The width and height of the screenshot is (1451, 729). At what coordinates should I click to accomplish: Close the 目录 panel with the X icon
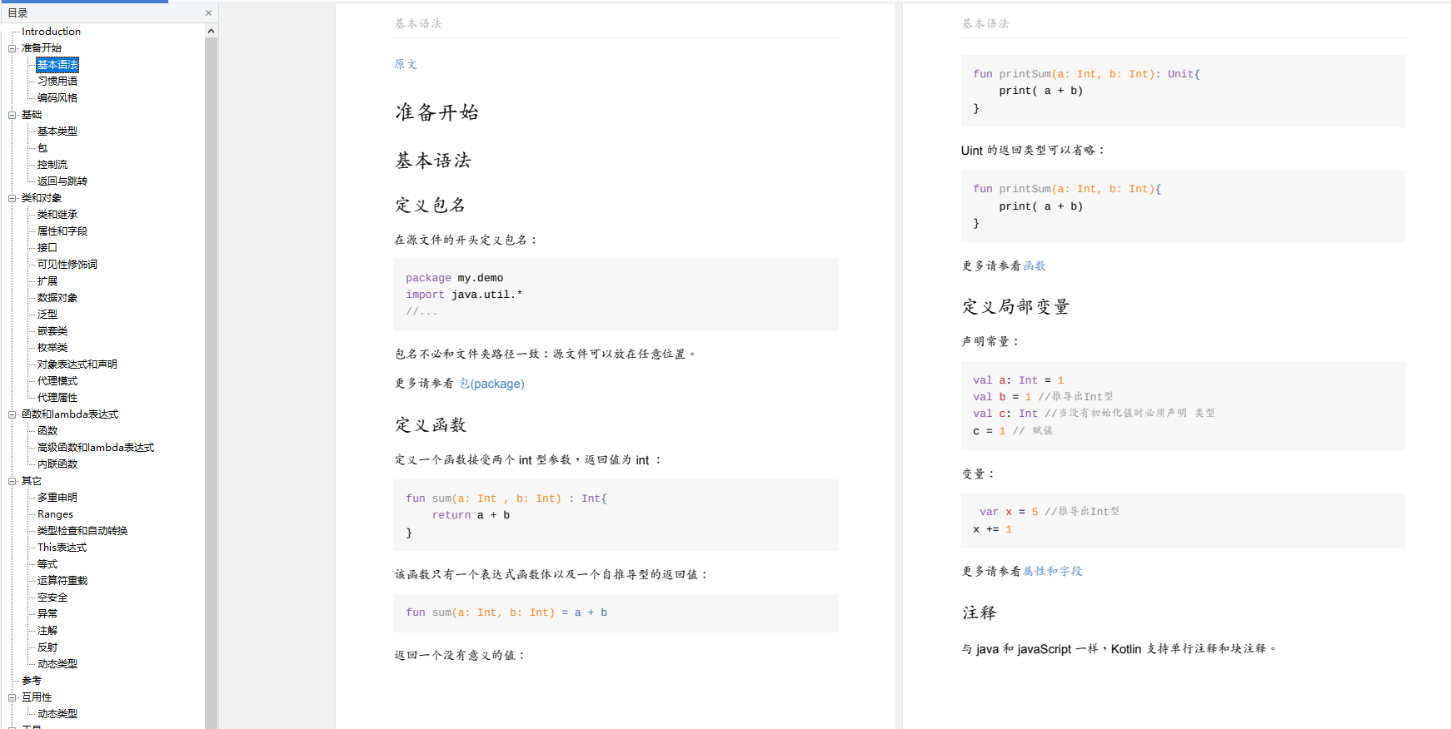click(x=208, y=13)
